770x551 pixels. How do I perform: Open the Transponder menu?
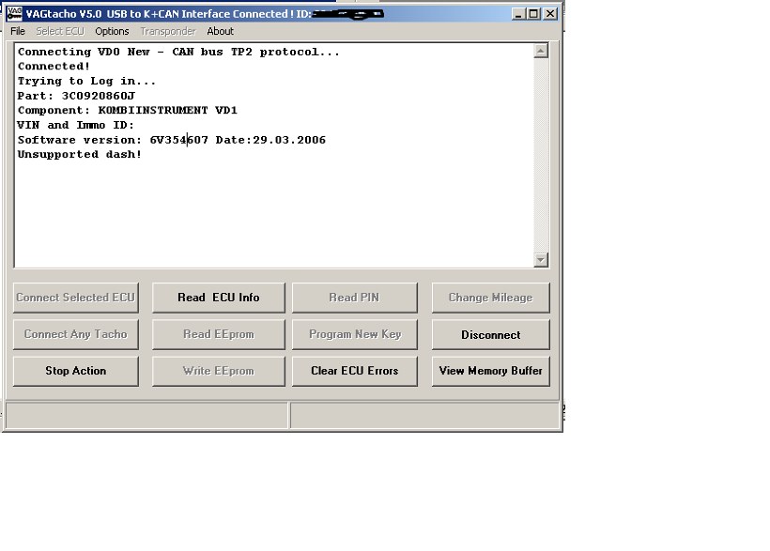(168, 31)
